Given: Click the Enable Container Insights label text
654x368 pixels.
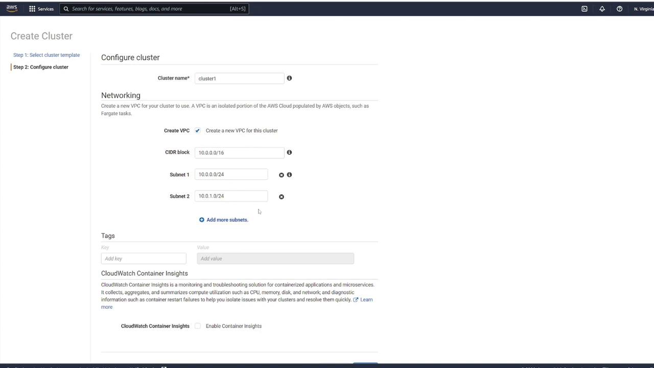Looking at the screenshot, I should coord(233,326).
